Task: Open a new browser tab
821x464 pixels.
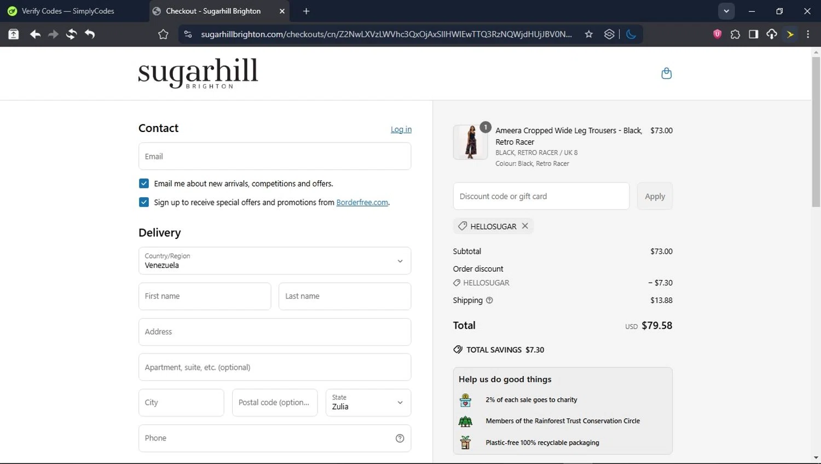Action: coord(306,11)
